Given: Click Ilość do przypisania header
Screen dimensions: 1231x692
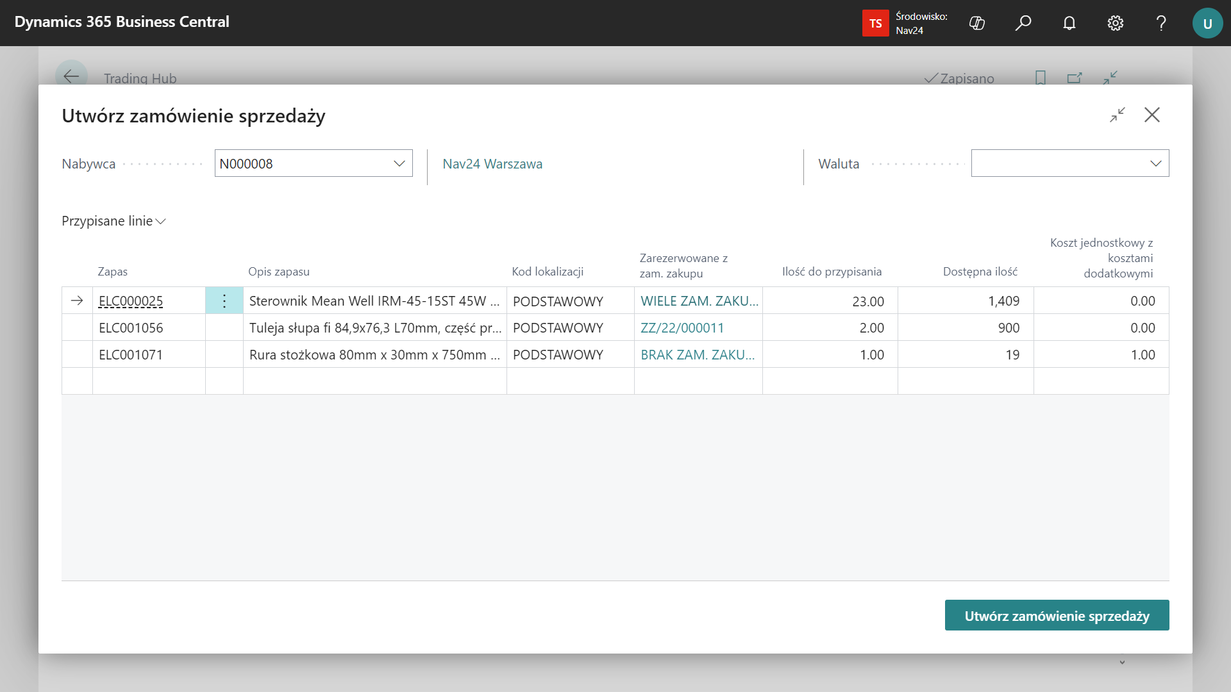Looking at the screenshot, I should [x=832, y=272].
